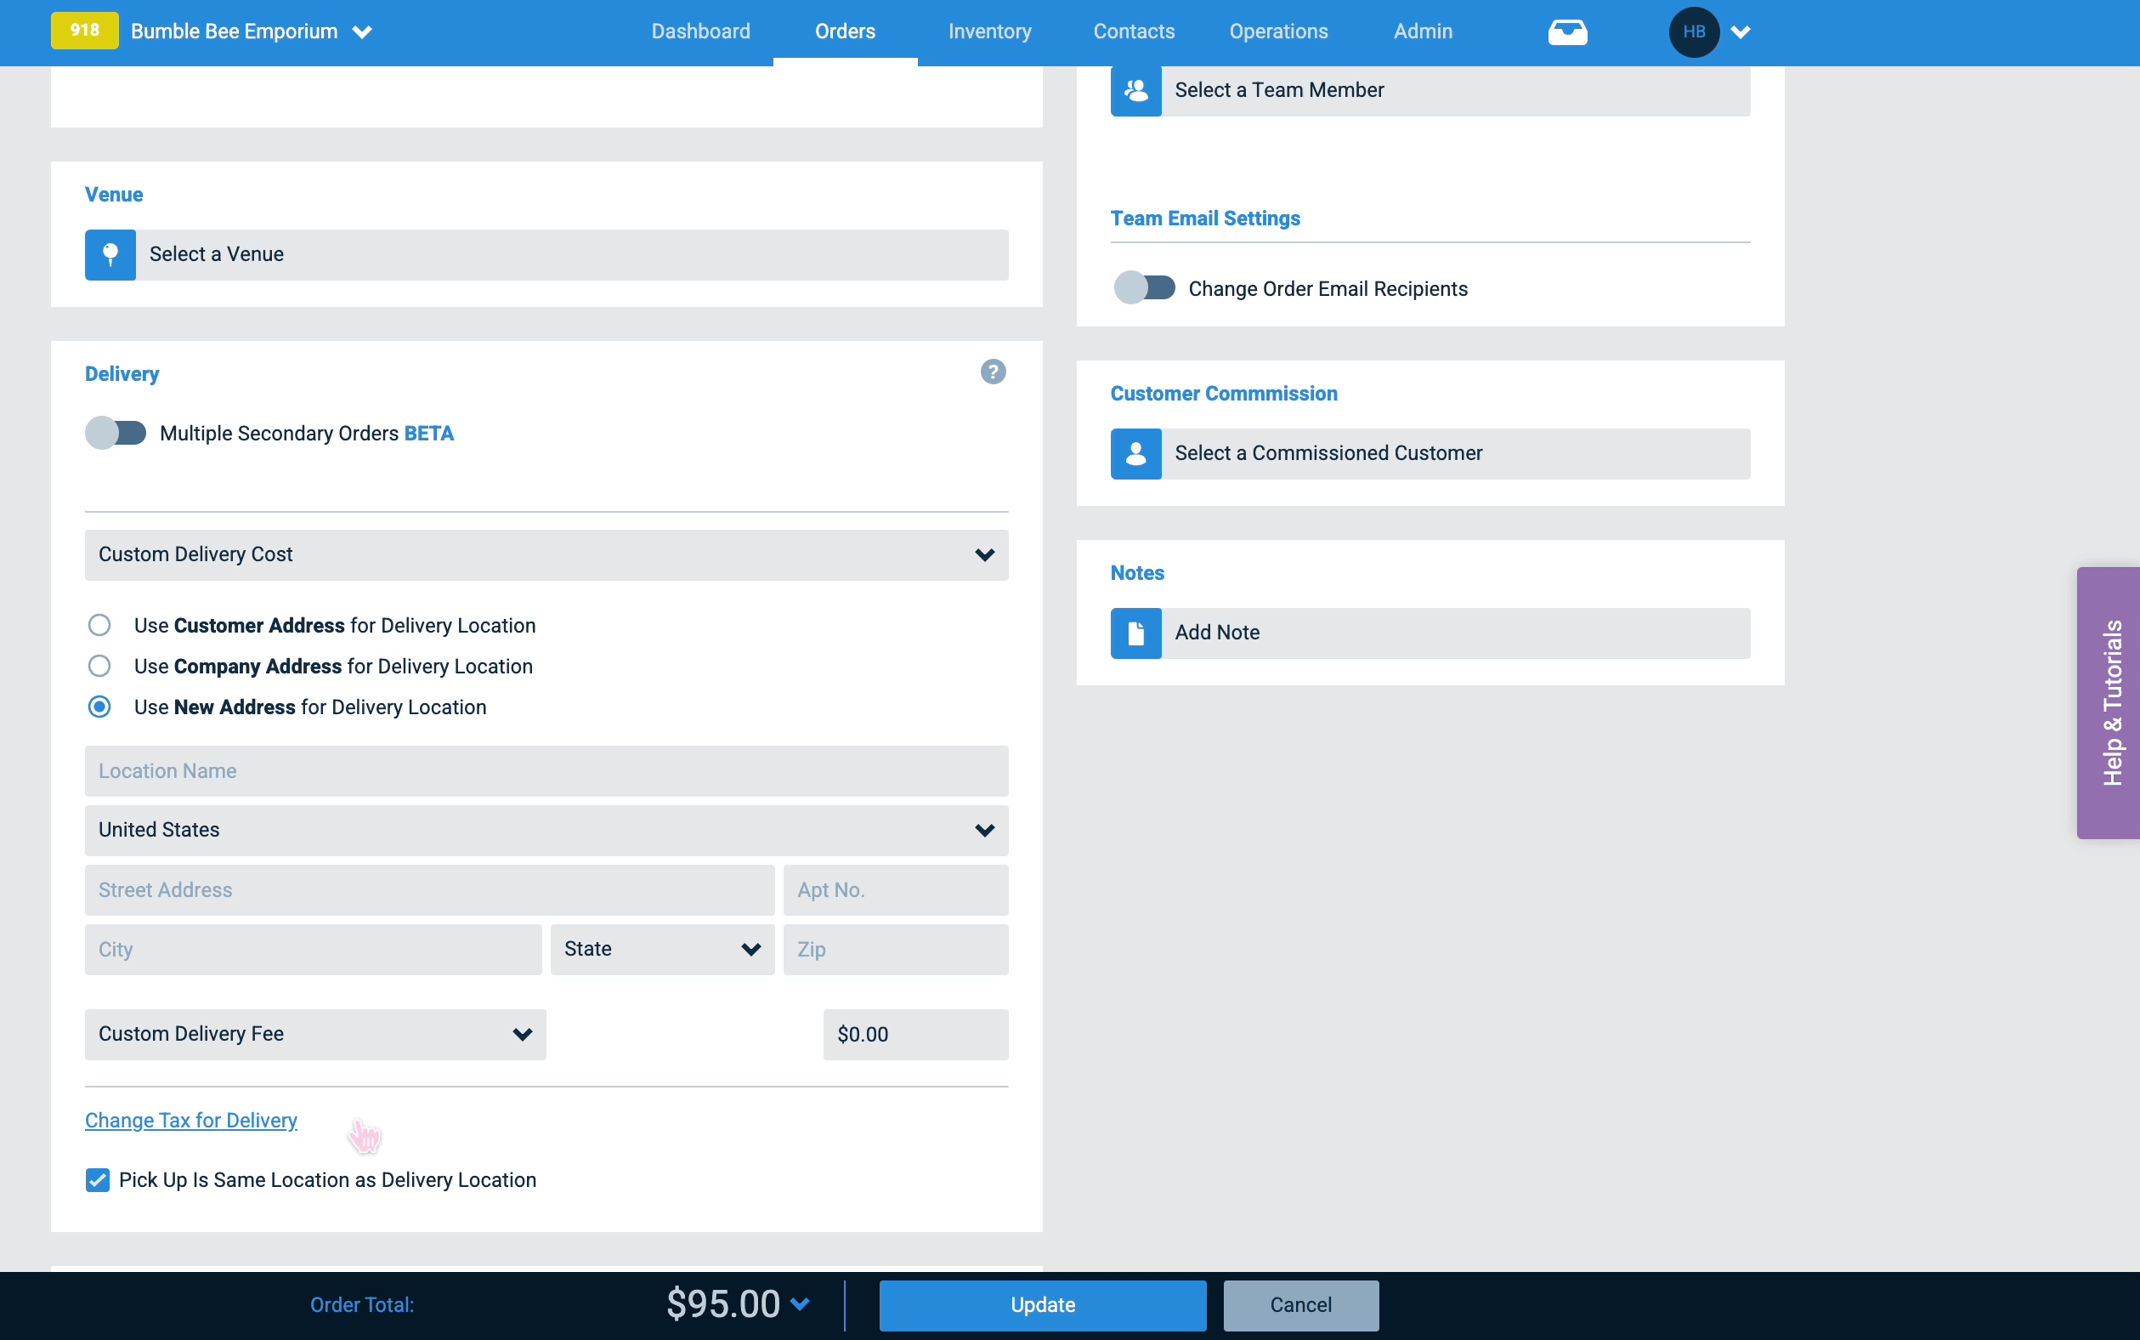
Task: Click the HB user avatar
Action: tap(1694, 32)
